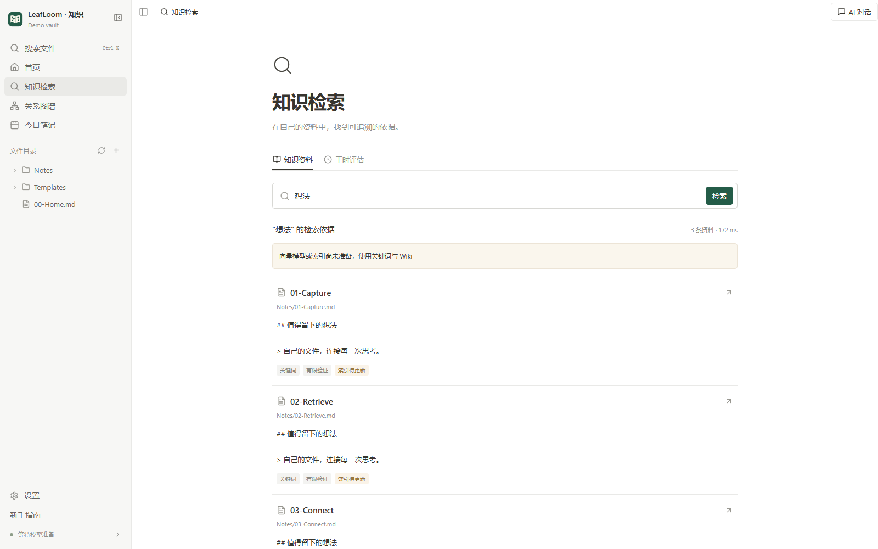Expand 等待模型准备 status chevron
Screen dimensions: 878x549
click(117, 535)
